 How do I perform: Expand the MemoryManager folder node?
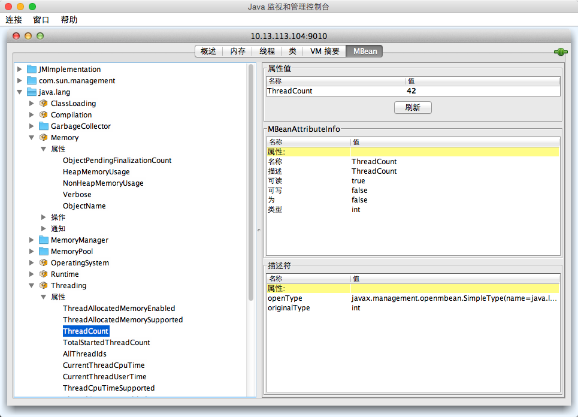(32, 240)
